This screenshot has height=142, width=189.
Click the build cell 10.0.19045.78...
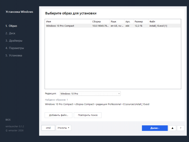100,26
